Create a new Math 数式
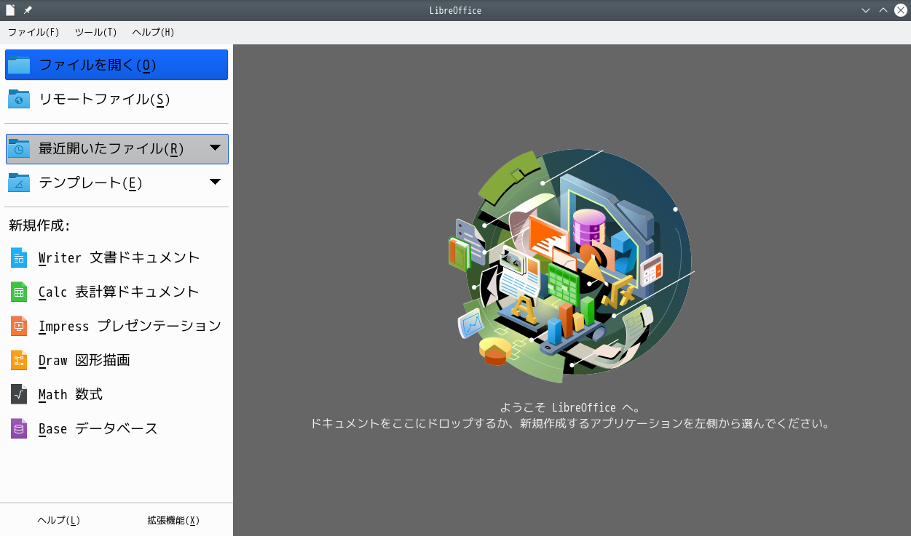Viewport: 911px width, 536px height. click(x=117, y=394)
